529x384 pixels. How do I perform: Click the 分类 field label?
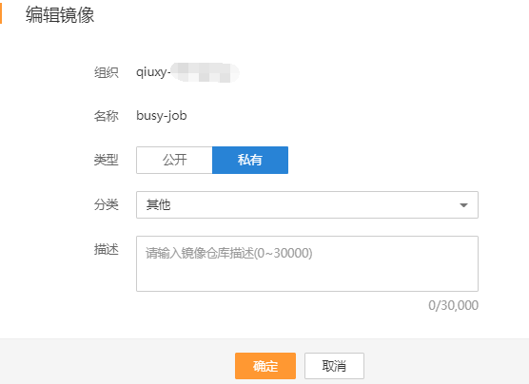(x=107, y=204)
